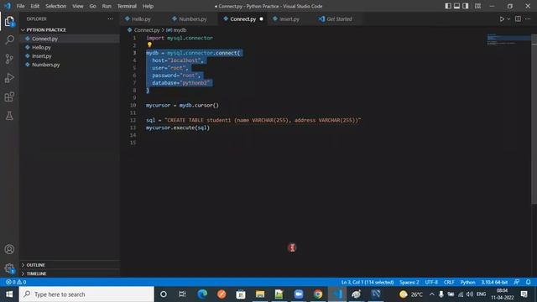The height and width of the screenshot is (302, 537).
Task: Click the editor vertical scrollbar
Action: pyautogui.click(x=534, y=119)
